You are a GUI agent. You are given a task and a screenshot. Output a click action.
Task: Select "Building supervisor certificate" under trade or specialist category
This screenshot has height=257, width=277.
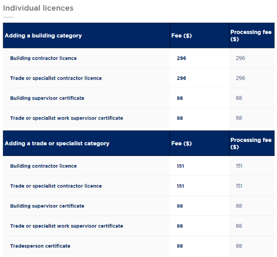point(47,206)
